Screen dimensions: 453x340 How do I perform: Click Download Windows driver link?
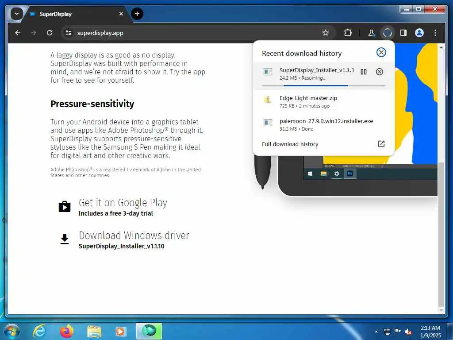[134, 236]
